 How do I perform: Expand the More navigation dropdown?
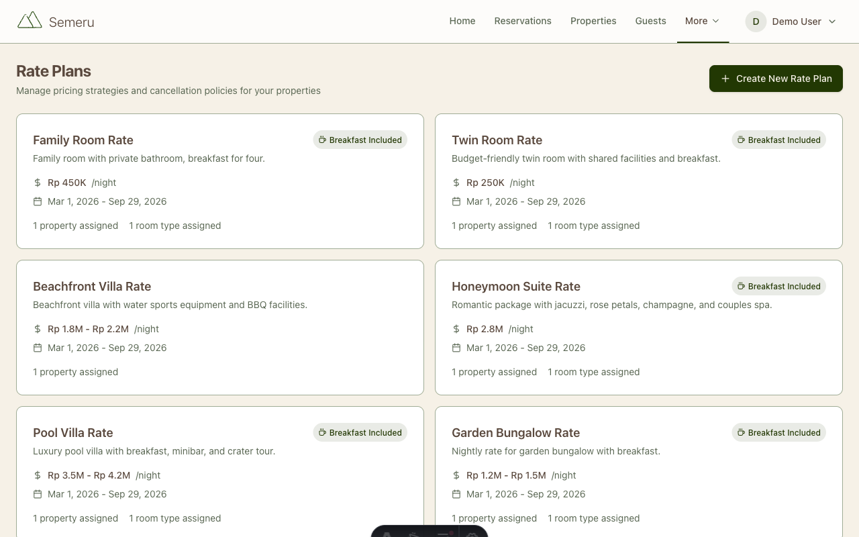703,21
